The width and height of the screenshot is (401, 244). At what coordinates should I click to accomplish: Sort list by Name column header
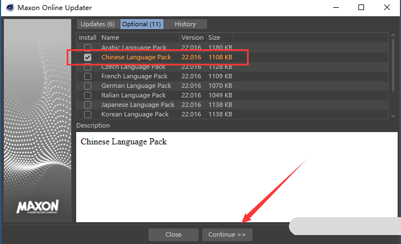pos(139,37)
